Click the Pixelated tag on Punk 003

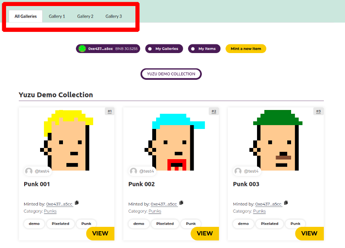pos(270,223)
